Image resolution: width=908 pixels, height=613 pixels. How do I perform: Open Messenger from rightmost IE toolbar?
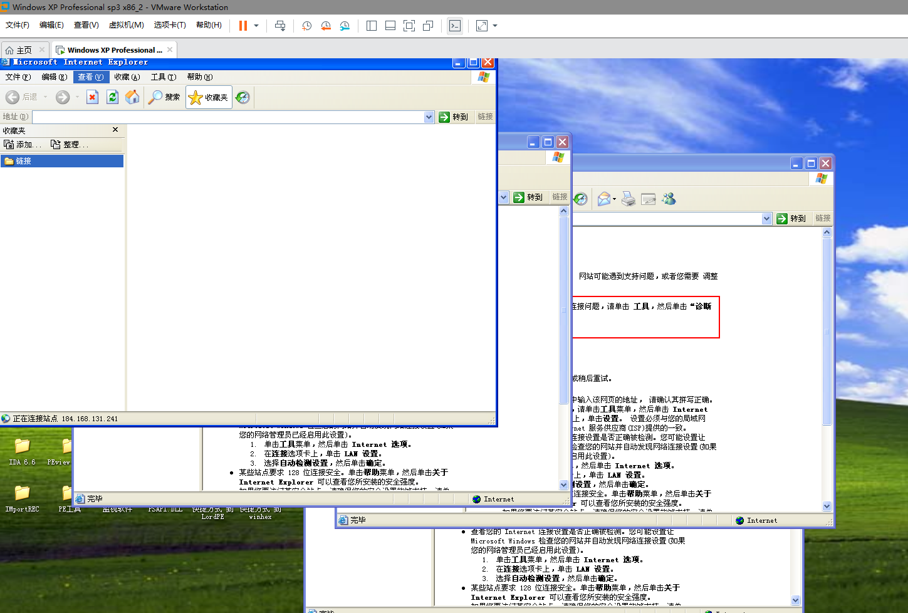[669, 199]
